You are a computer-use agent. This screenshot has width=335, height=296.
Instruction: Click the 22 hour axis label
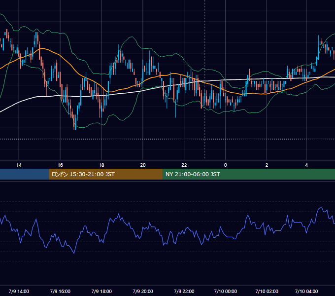(x=184, y=165)
